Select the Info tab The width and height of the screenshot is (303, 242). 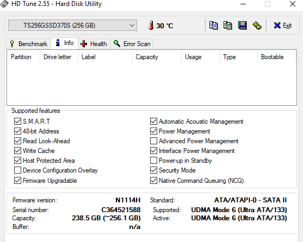point(64,43)
